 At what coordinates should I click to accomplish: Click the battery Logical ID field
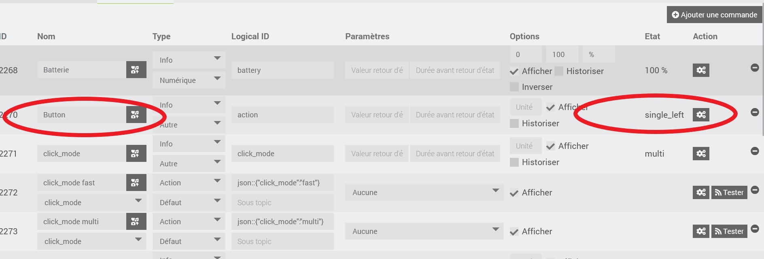coord(282,70)
